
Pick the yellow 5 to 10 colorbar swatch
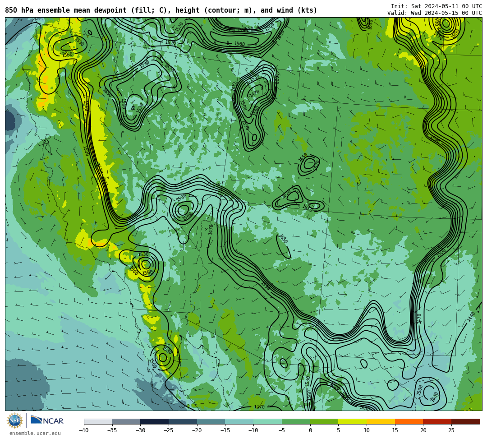(352, 421)
